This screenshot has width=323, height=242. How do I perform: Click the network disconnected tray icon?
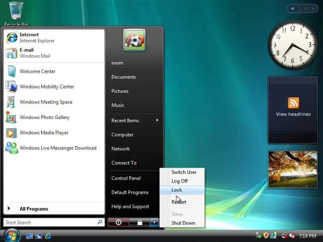point(285,236)
